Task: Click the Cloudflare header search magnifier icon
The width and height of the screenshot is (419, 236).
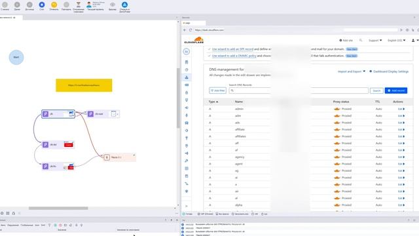Action: coord(361,40)
